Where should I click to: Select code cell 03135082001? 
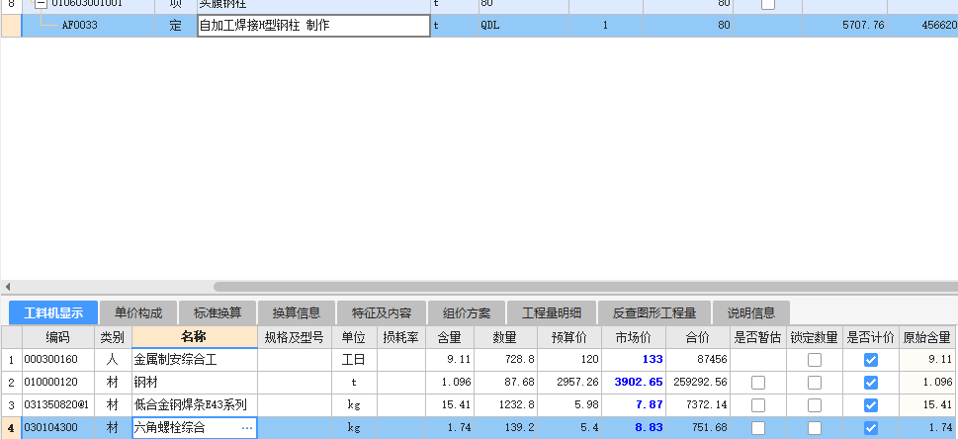[58, 405]
